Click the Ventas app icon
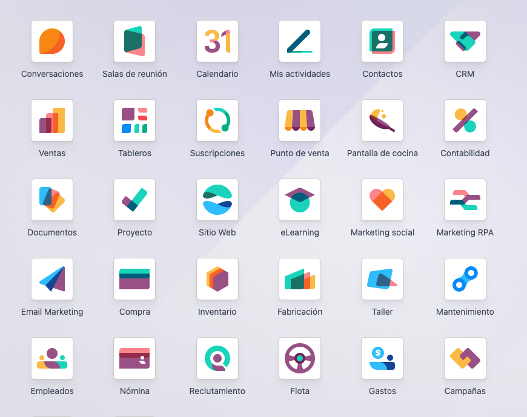The width and height of the screenshot is (527, 417). 52,120
